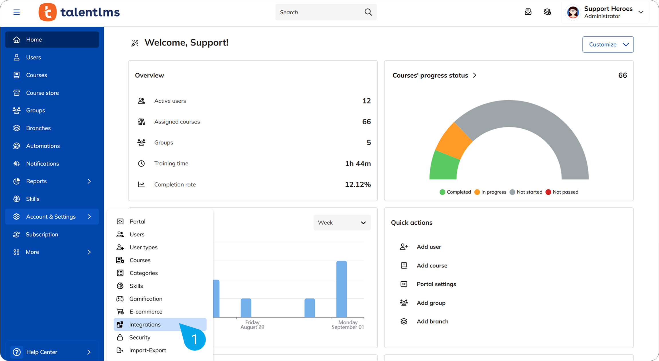Click the TalentLMS logo
The width and height of the screenshot is (659, 361).
click(79, 12)
